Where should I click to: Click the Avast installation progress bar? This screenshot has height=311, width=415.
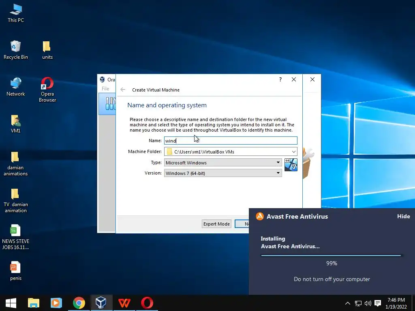(x=331, y=256)
